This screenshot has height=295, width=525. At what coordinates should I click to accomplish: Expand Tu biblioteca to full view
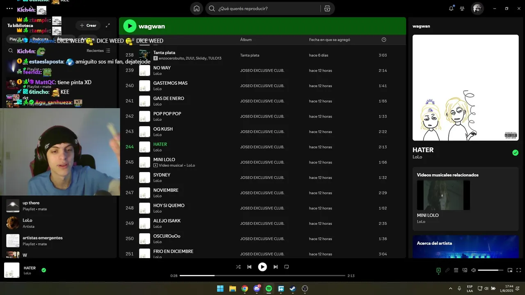pos(107,25)
